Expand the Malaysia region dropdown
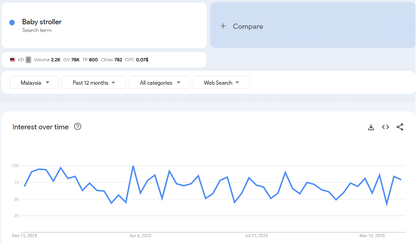Viewport: 416px width, 244px height. 35,83
